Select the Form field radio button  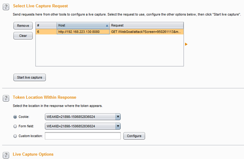click(x=15, y=126)
